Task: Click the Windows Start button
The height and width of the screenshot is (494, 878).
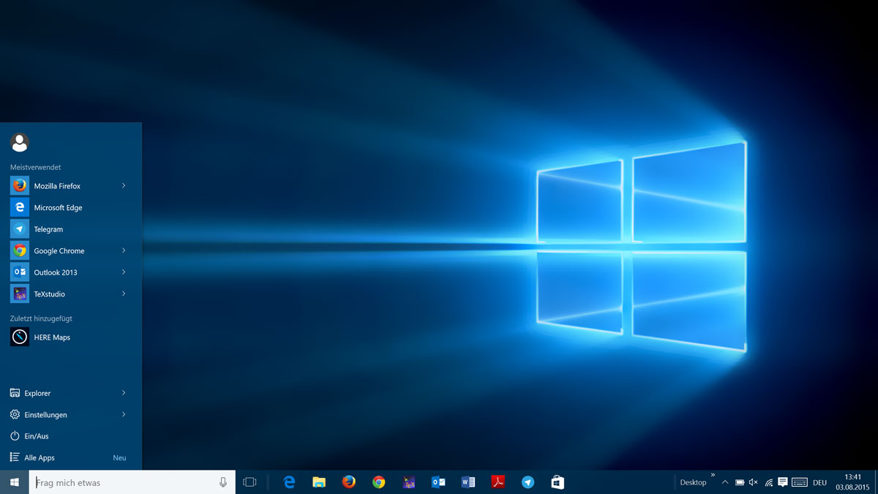Action: tap(14, 482)
